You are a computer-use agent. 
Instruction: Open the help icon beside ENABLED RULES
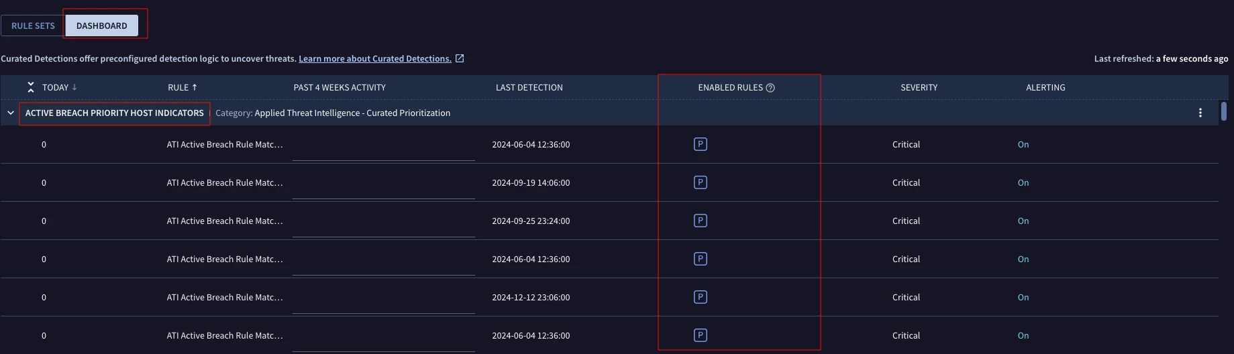coord(770,88)
